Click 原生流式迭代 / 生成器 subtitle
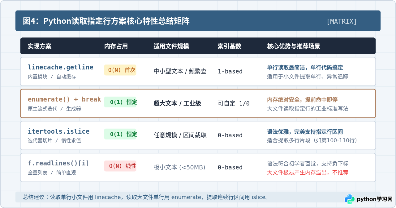Image resolution: width=396 pixels, height=208 pixels. point(54,109)
